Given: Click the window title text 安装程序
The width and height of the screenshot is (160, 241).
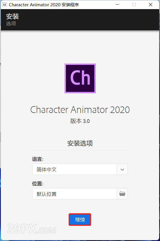Looking at the screenshot, I should click(70, 5).
